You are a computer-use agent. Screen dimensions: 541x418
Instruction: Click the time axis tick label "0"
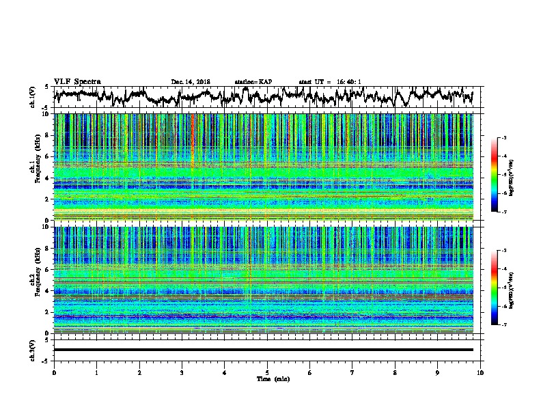pos(54,373)
